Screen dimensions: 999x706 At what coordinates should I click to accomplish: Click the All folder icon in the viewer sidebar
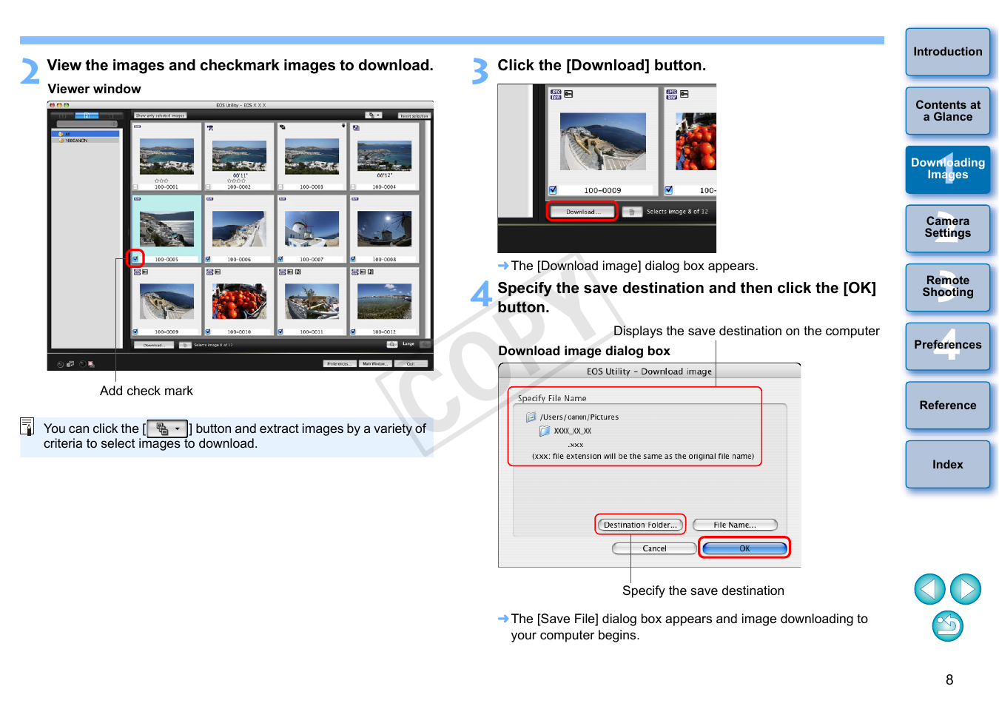pyautogui.click(x=60, y=134)
